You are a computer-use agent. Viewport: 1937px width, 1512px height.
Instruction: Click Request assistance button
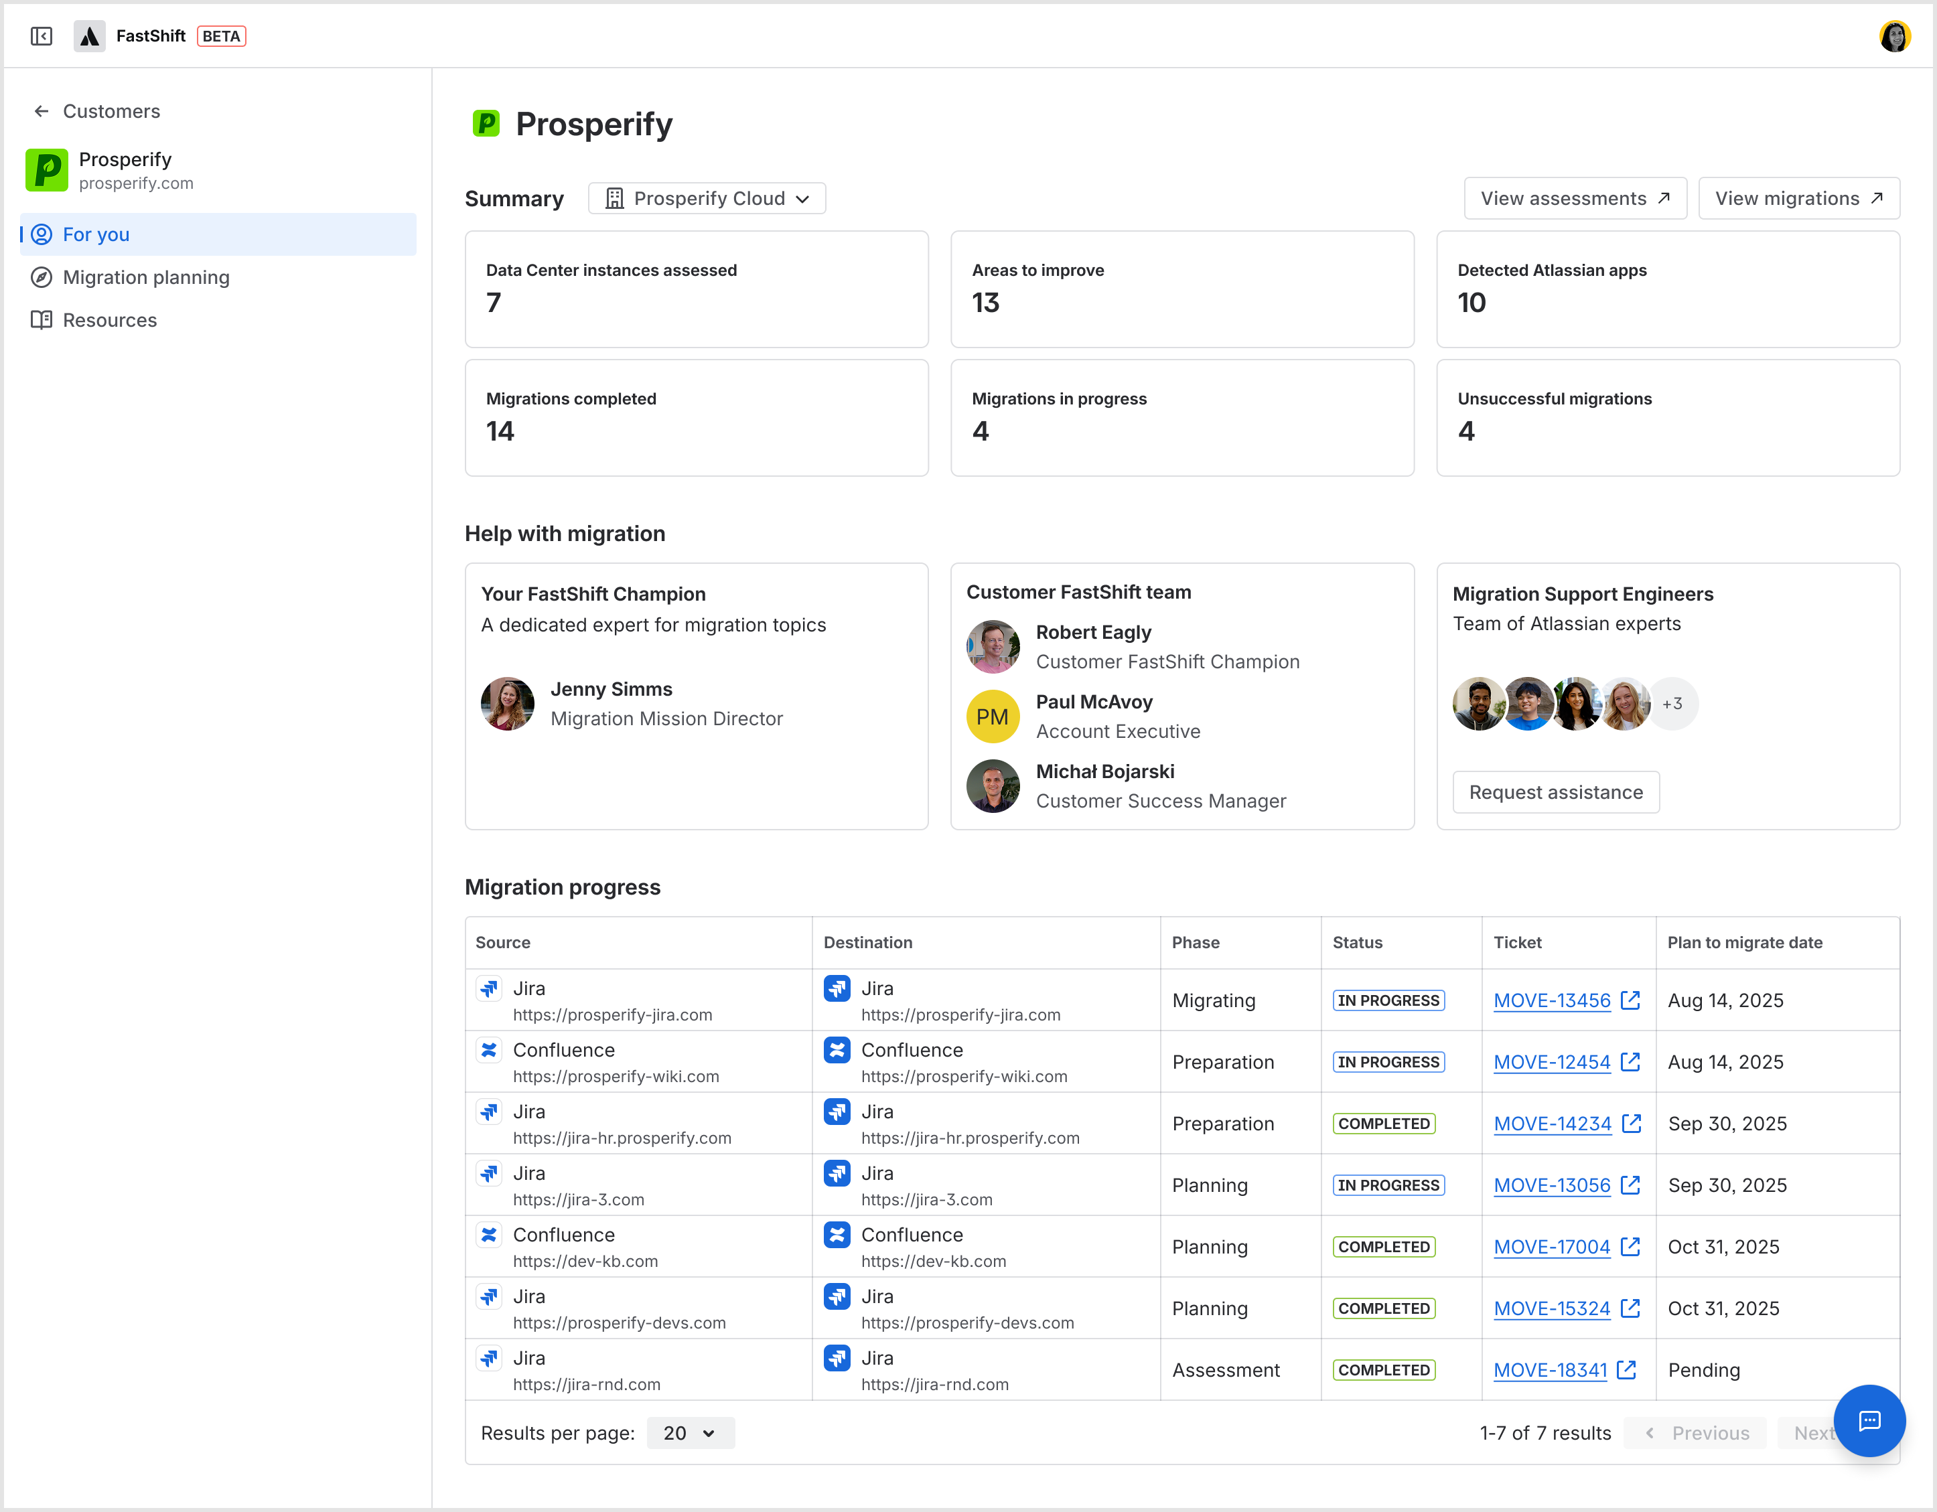[1556, 792]
